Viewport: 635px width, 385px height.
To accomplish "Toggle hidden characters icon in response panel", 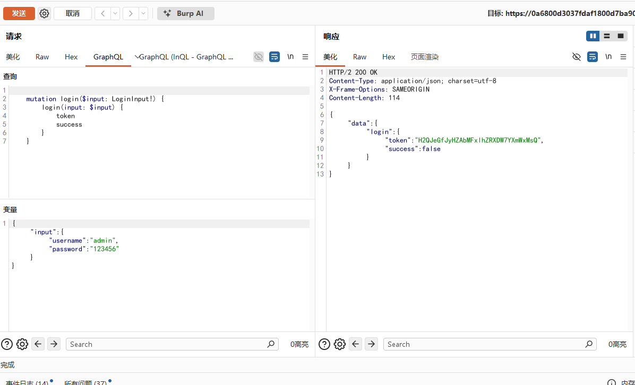I will [576, 57].
